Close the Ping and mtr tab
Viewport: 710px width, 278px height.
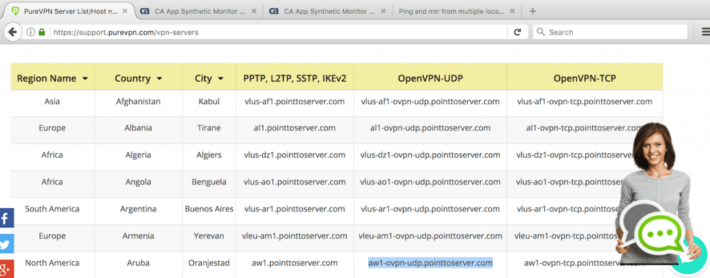(x=512, y=11)
